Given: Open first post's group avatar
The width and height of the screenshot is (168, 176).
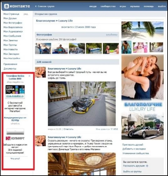Looking at the screenshot, I should click(40, 72).
